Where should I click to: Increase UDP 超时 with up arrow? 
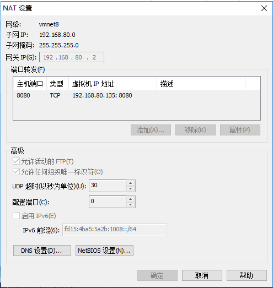(x=130, y=183)
